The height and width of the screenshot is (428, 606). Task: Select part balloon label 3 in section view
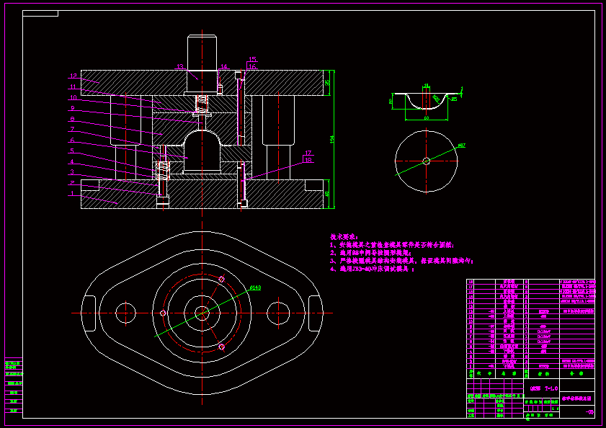pos(72,172)
